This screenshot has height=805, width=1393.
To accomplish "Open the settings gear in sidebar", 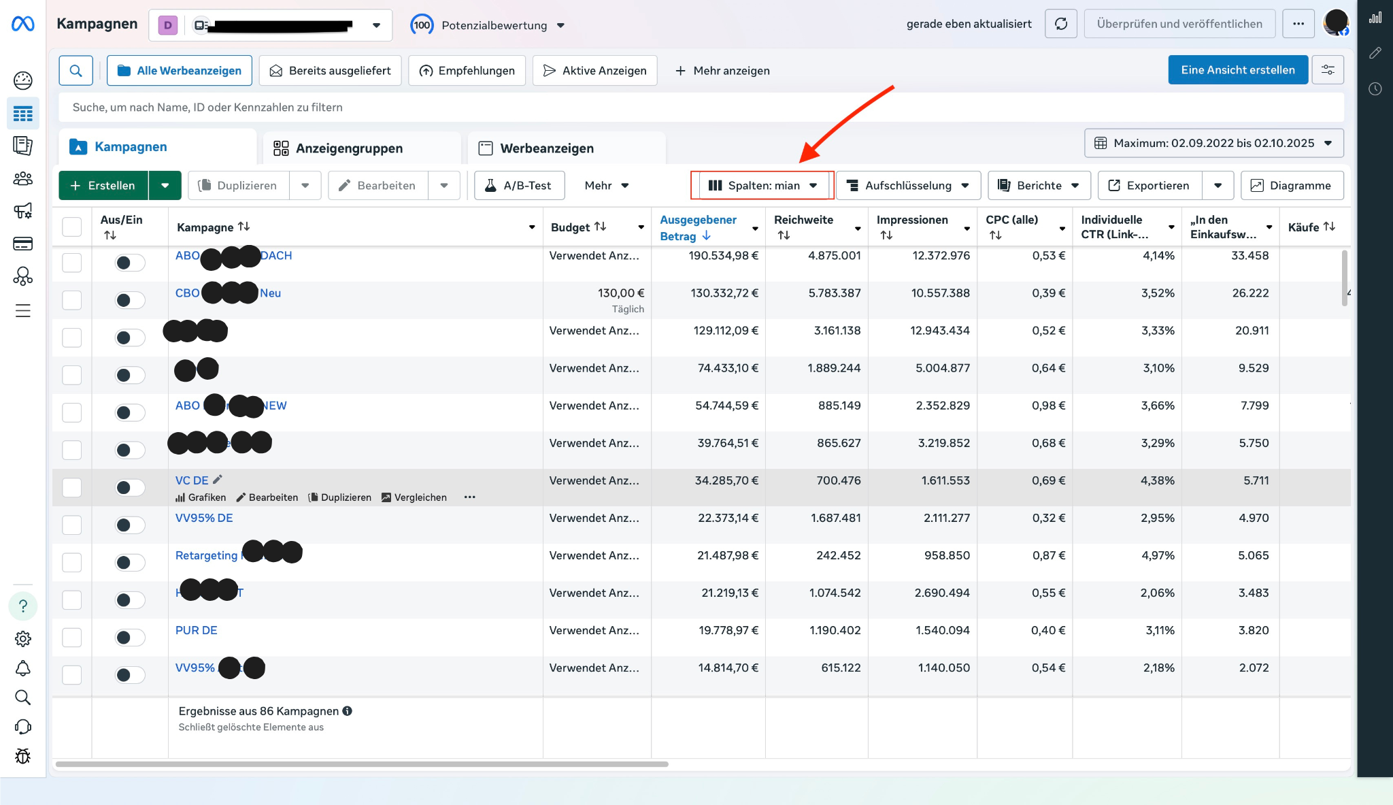I will point(22,638).
